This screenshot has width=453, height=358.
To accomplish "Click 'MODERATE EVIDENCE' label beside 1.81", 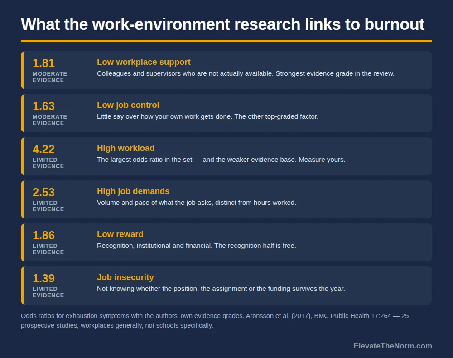I will [50, 77].
